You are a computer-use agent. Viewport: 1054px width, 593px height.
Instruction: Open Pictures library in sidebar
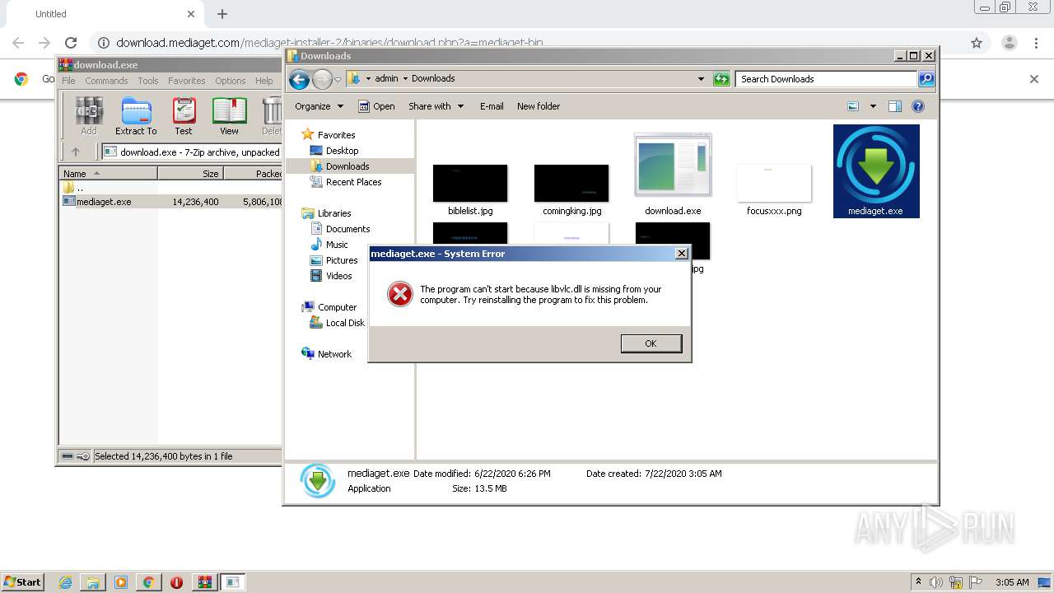coord(334,260)
